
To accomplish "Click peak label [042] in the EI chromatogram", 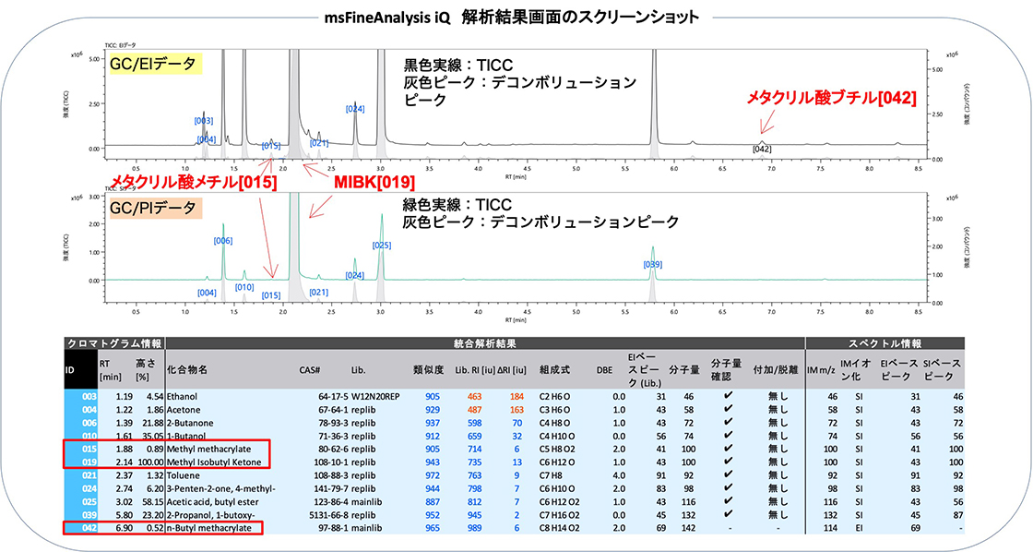I will click(762, 146).
